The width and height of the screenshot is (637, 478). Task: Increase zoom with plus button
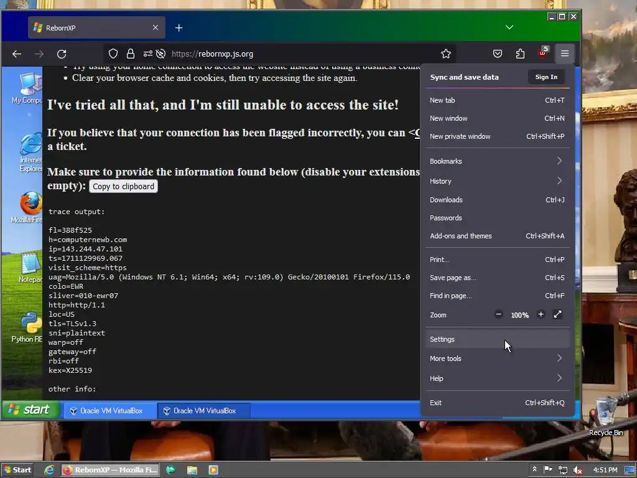pos(541,314)
